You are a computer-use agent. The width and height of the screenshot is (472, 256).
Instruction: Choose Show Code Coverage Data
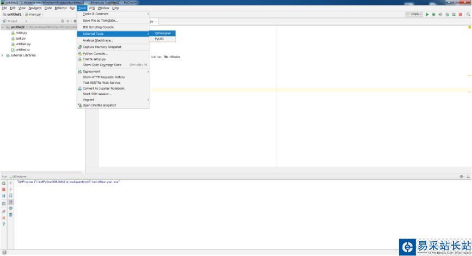pyautogui.click(x=113, y=65)
